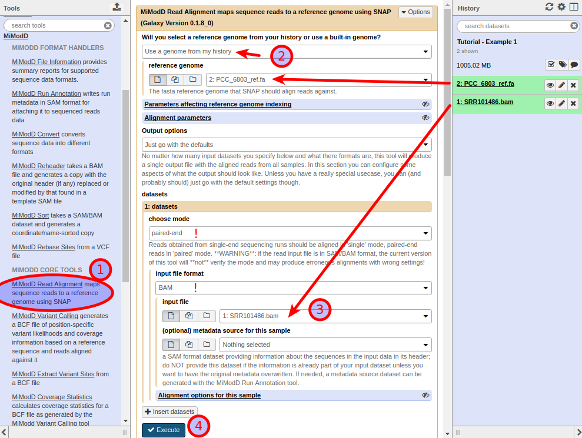This screenshot has width=582, height=438.
Task: Open history options gear menu
Action: click(x=561, y=6)
